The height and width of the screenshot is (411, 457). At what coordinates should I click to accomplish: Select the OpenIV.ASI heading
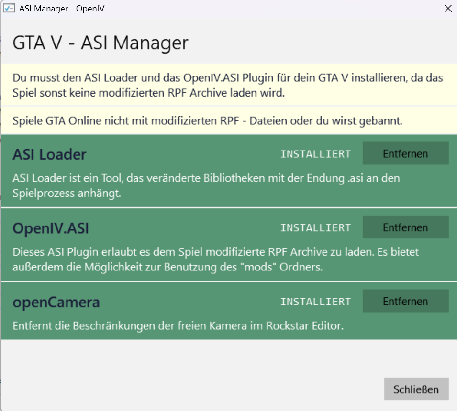pyautogui.click(x=51, y=228)
